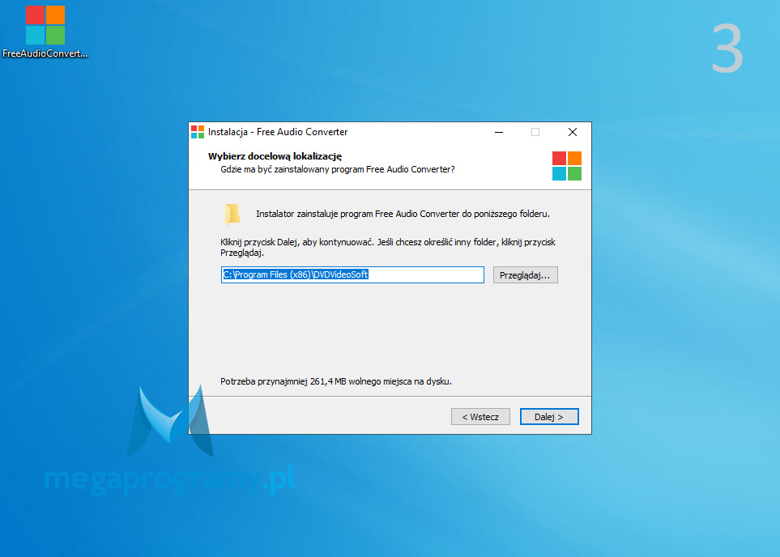Close the Free Audio Converter installer
Screen dimensions: 780x557
click(x=573, y=132)
